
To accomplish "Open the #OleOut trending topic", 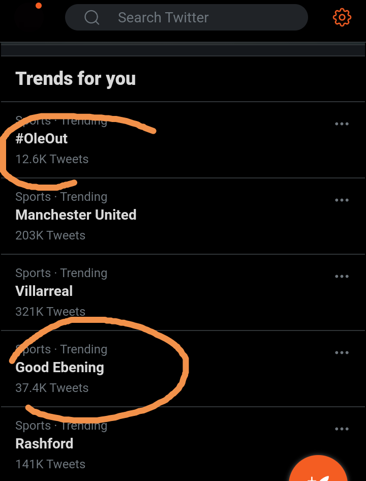I will [x=42, y=139].
